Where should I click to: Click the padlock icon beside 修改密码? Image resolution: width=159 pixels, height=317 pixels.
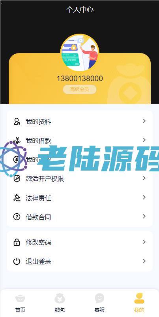click(x=17, y=242)
